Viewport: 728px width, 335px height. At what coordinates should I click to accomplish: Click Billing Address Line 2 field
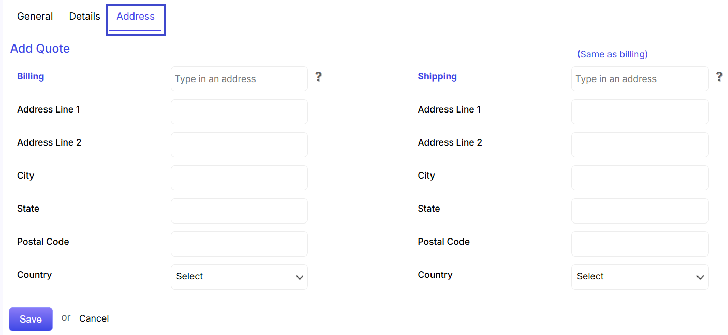(x=239, y=145)
